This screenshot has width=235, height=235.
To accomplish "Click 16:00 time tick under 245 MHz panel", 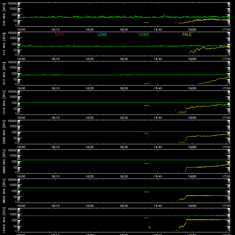I will [21, 30].
